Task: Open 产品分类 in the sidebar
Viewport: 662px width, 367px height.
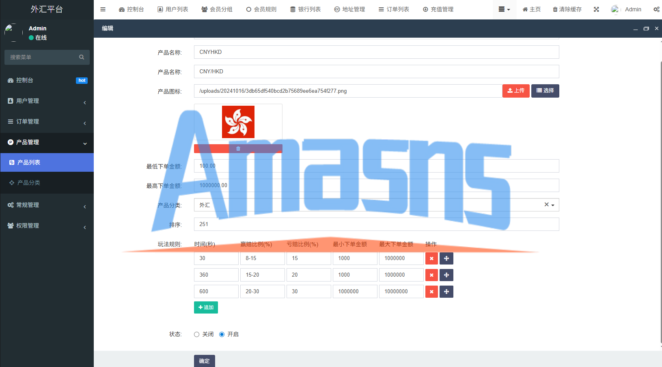Action: pos(47,183)
